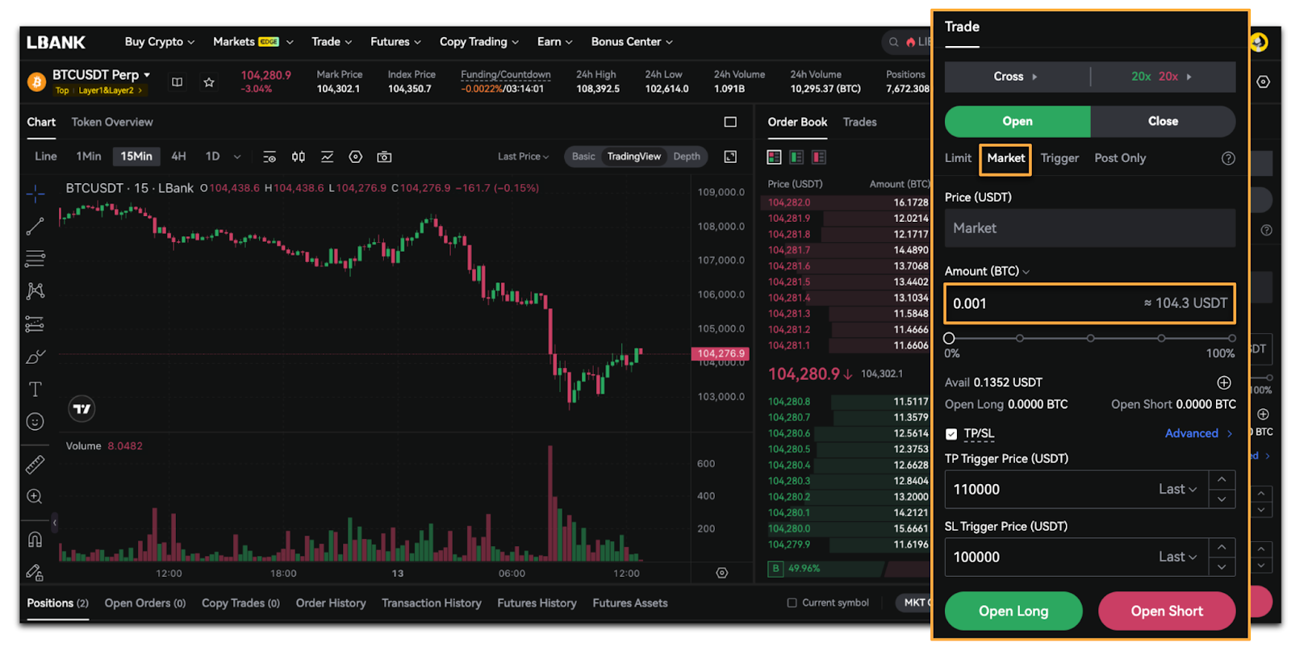Click the SL Trigger Price input field
The width and height of the screenshot is (1291, 651).
click(1049, 557)
